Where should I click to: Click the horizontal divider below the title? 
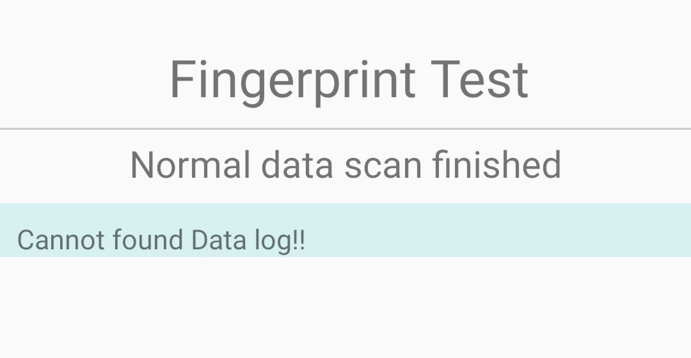(345, 129)
